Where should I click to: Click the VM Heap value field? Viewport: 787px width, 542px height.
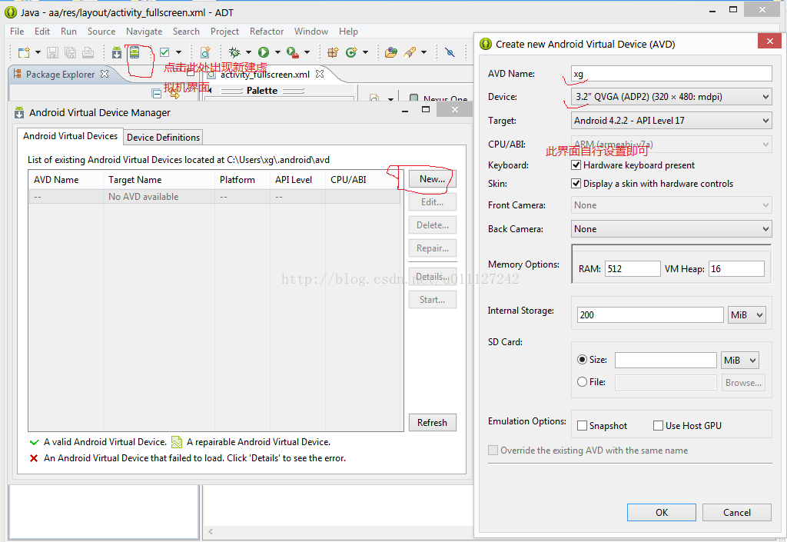(x=736, y=268)
